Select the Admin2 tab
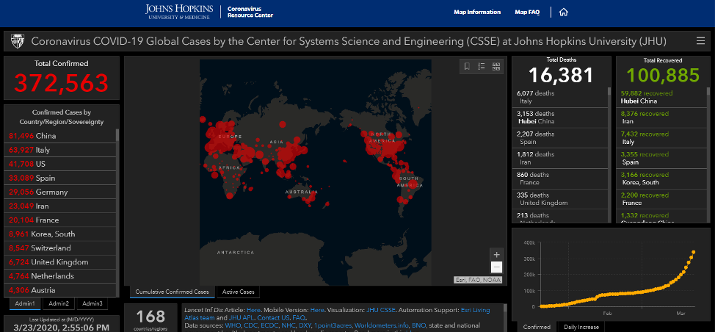 (x=59, y=304)
